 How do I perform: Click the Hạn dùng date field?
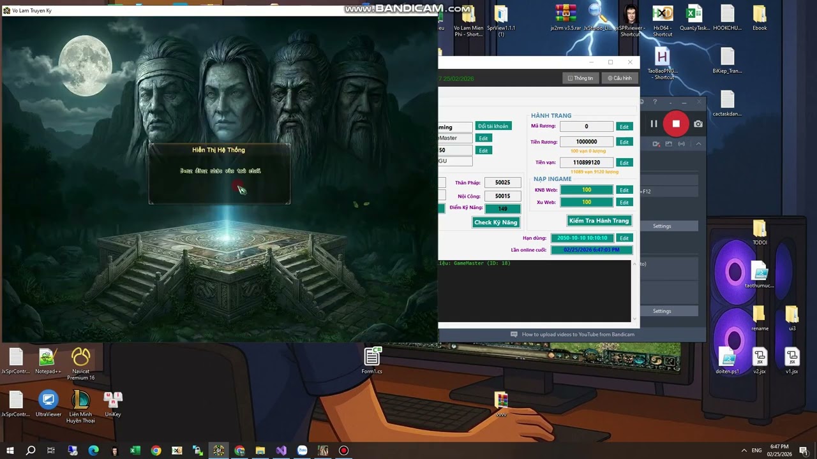pyautogui.click(x=582, y=238)
